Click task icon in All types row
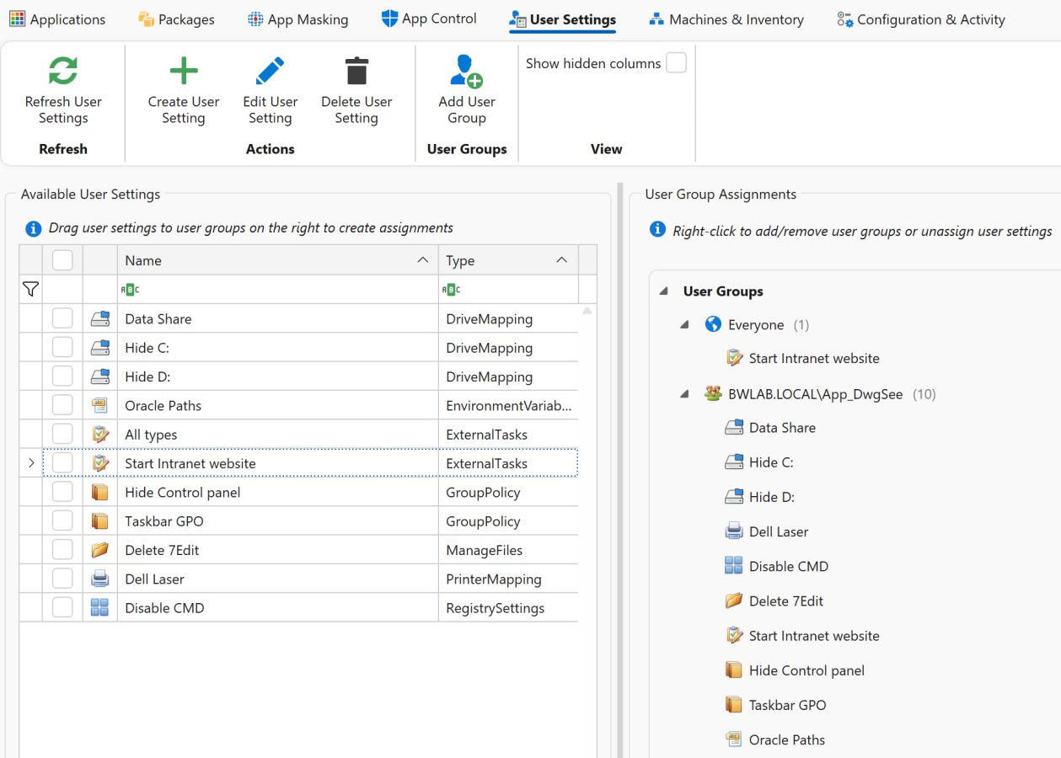 pos(100,435)
